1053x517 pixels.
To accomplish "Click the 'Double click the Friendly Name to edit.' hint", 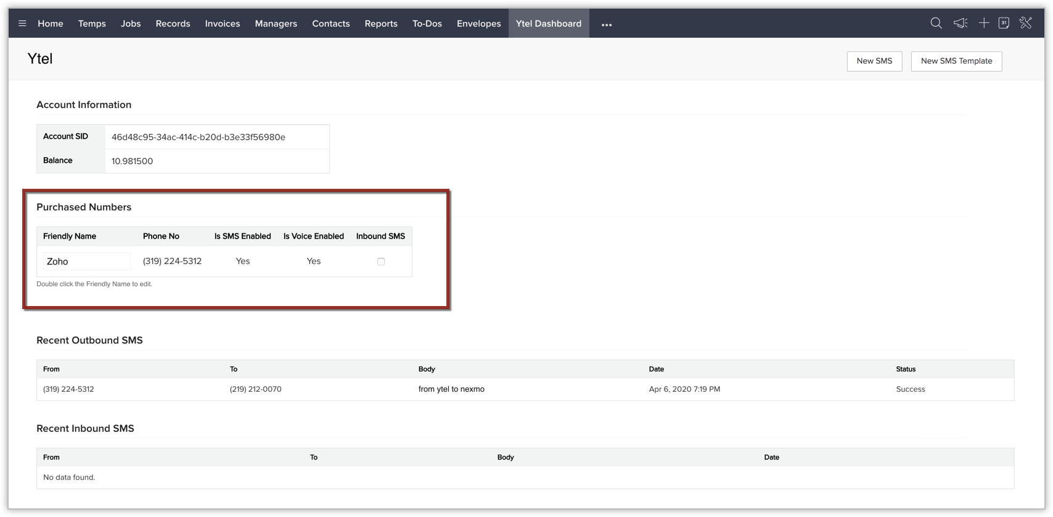I will tap(94, 284).
